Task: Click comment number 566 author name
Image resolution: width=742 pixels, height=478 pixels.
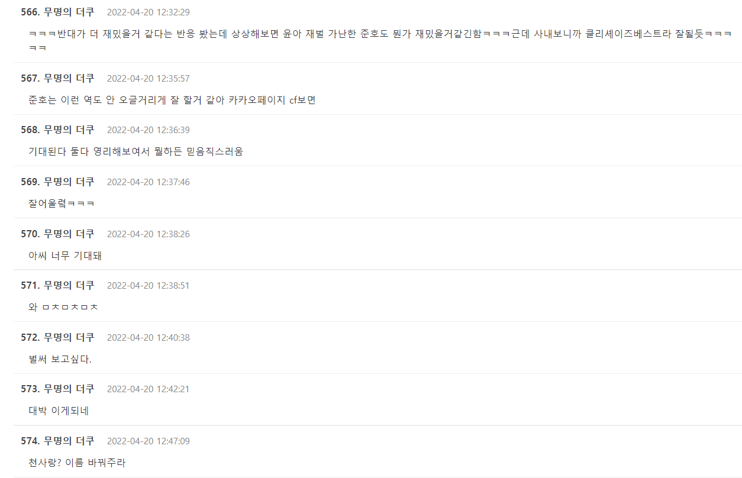Action: [69, 12]
